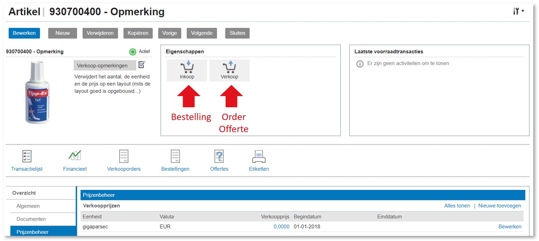
Task: Open the 0,0000 sales price link
Action: [x=281, y=227]
